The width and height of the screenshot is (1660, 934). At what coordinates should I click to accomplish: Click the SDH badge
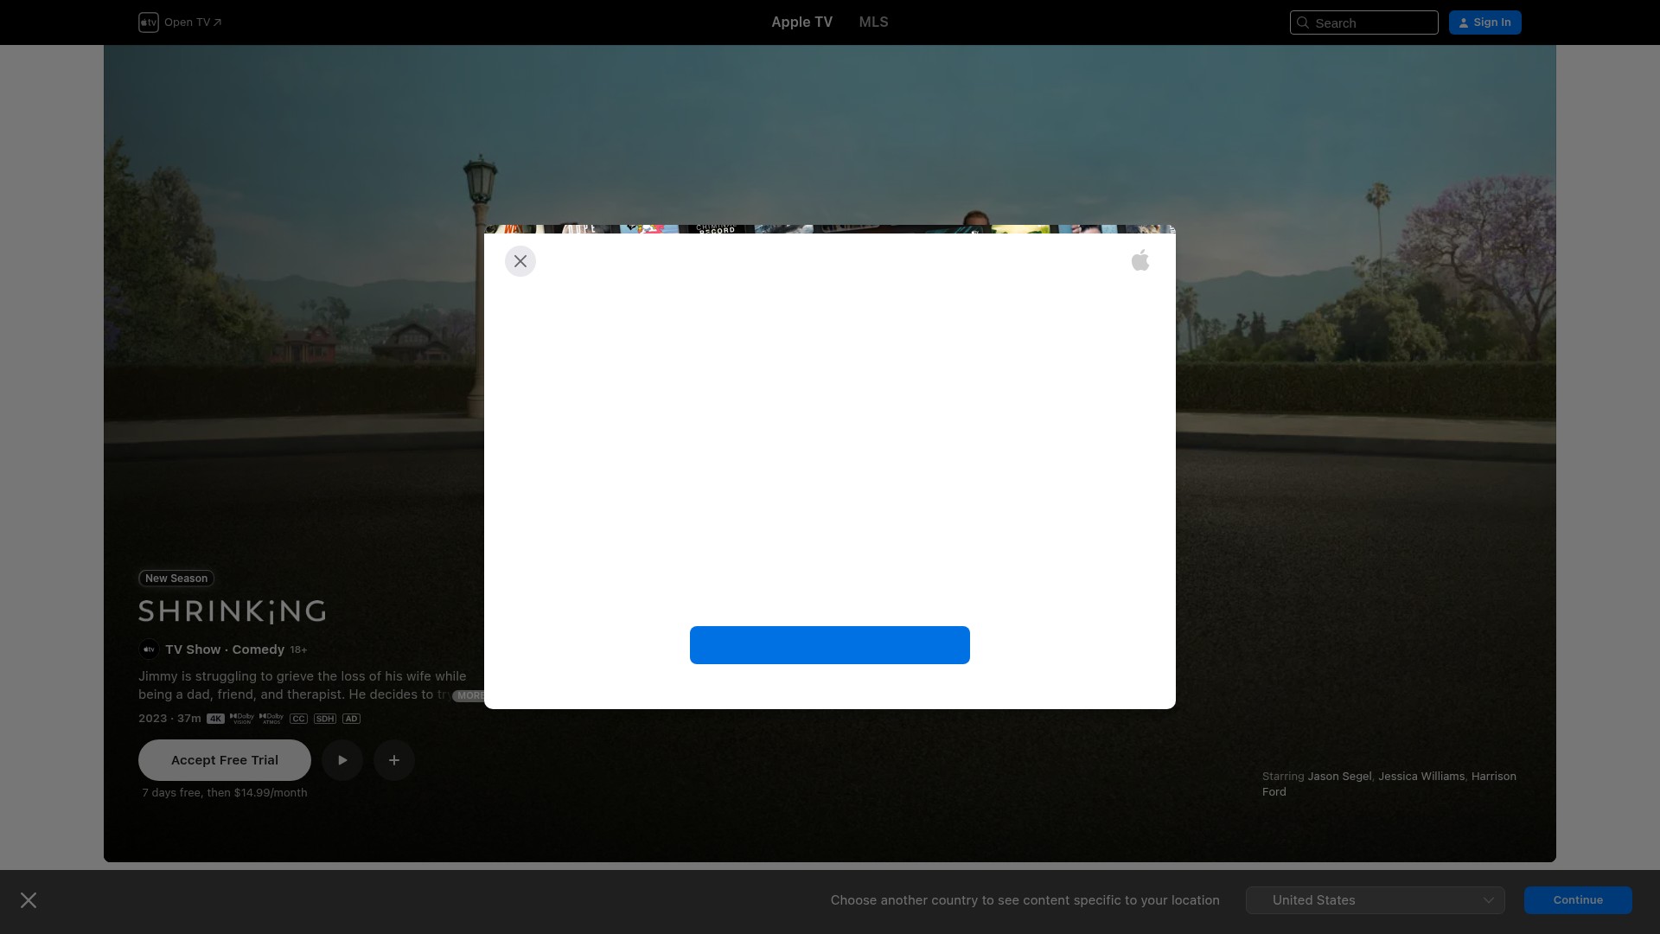pyautogui.click(x=325, y=719)
